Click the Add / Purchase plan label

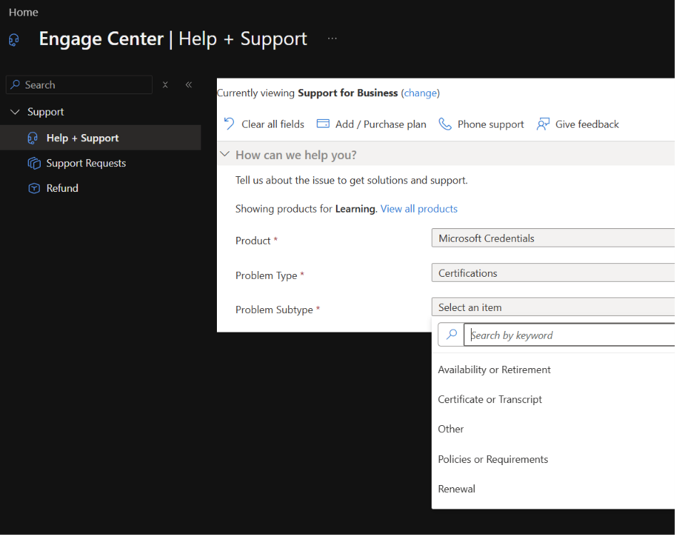[x=381, y=124]
